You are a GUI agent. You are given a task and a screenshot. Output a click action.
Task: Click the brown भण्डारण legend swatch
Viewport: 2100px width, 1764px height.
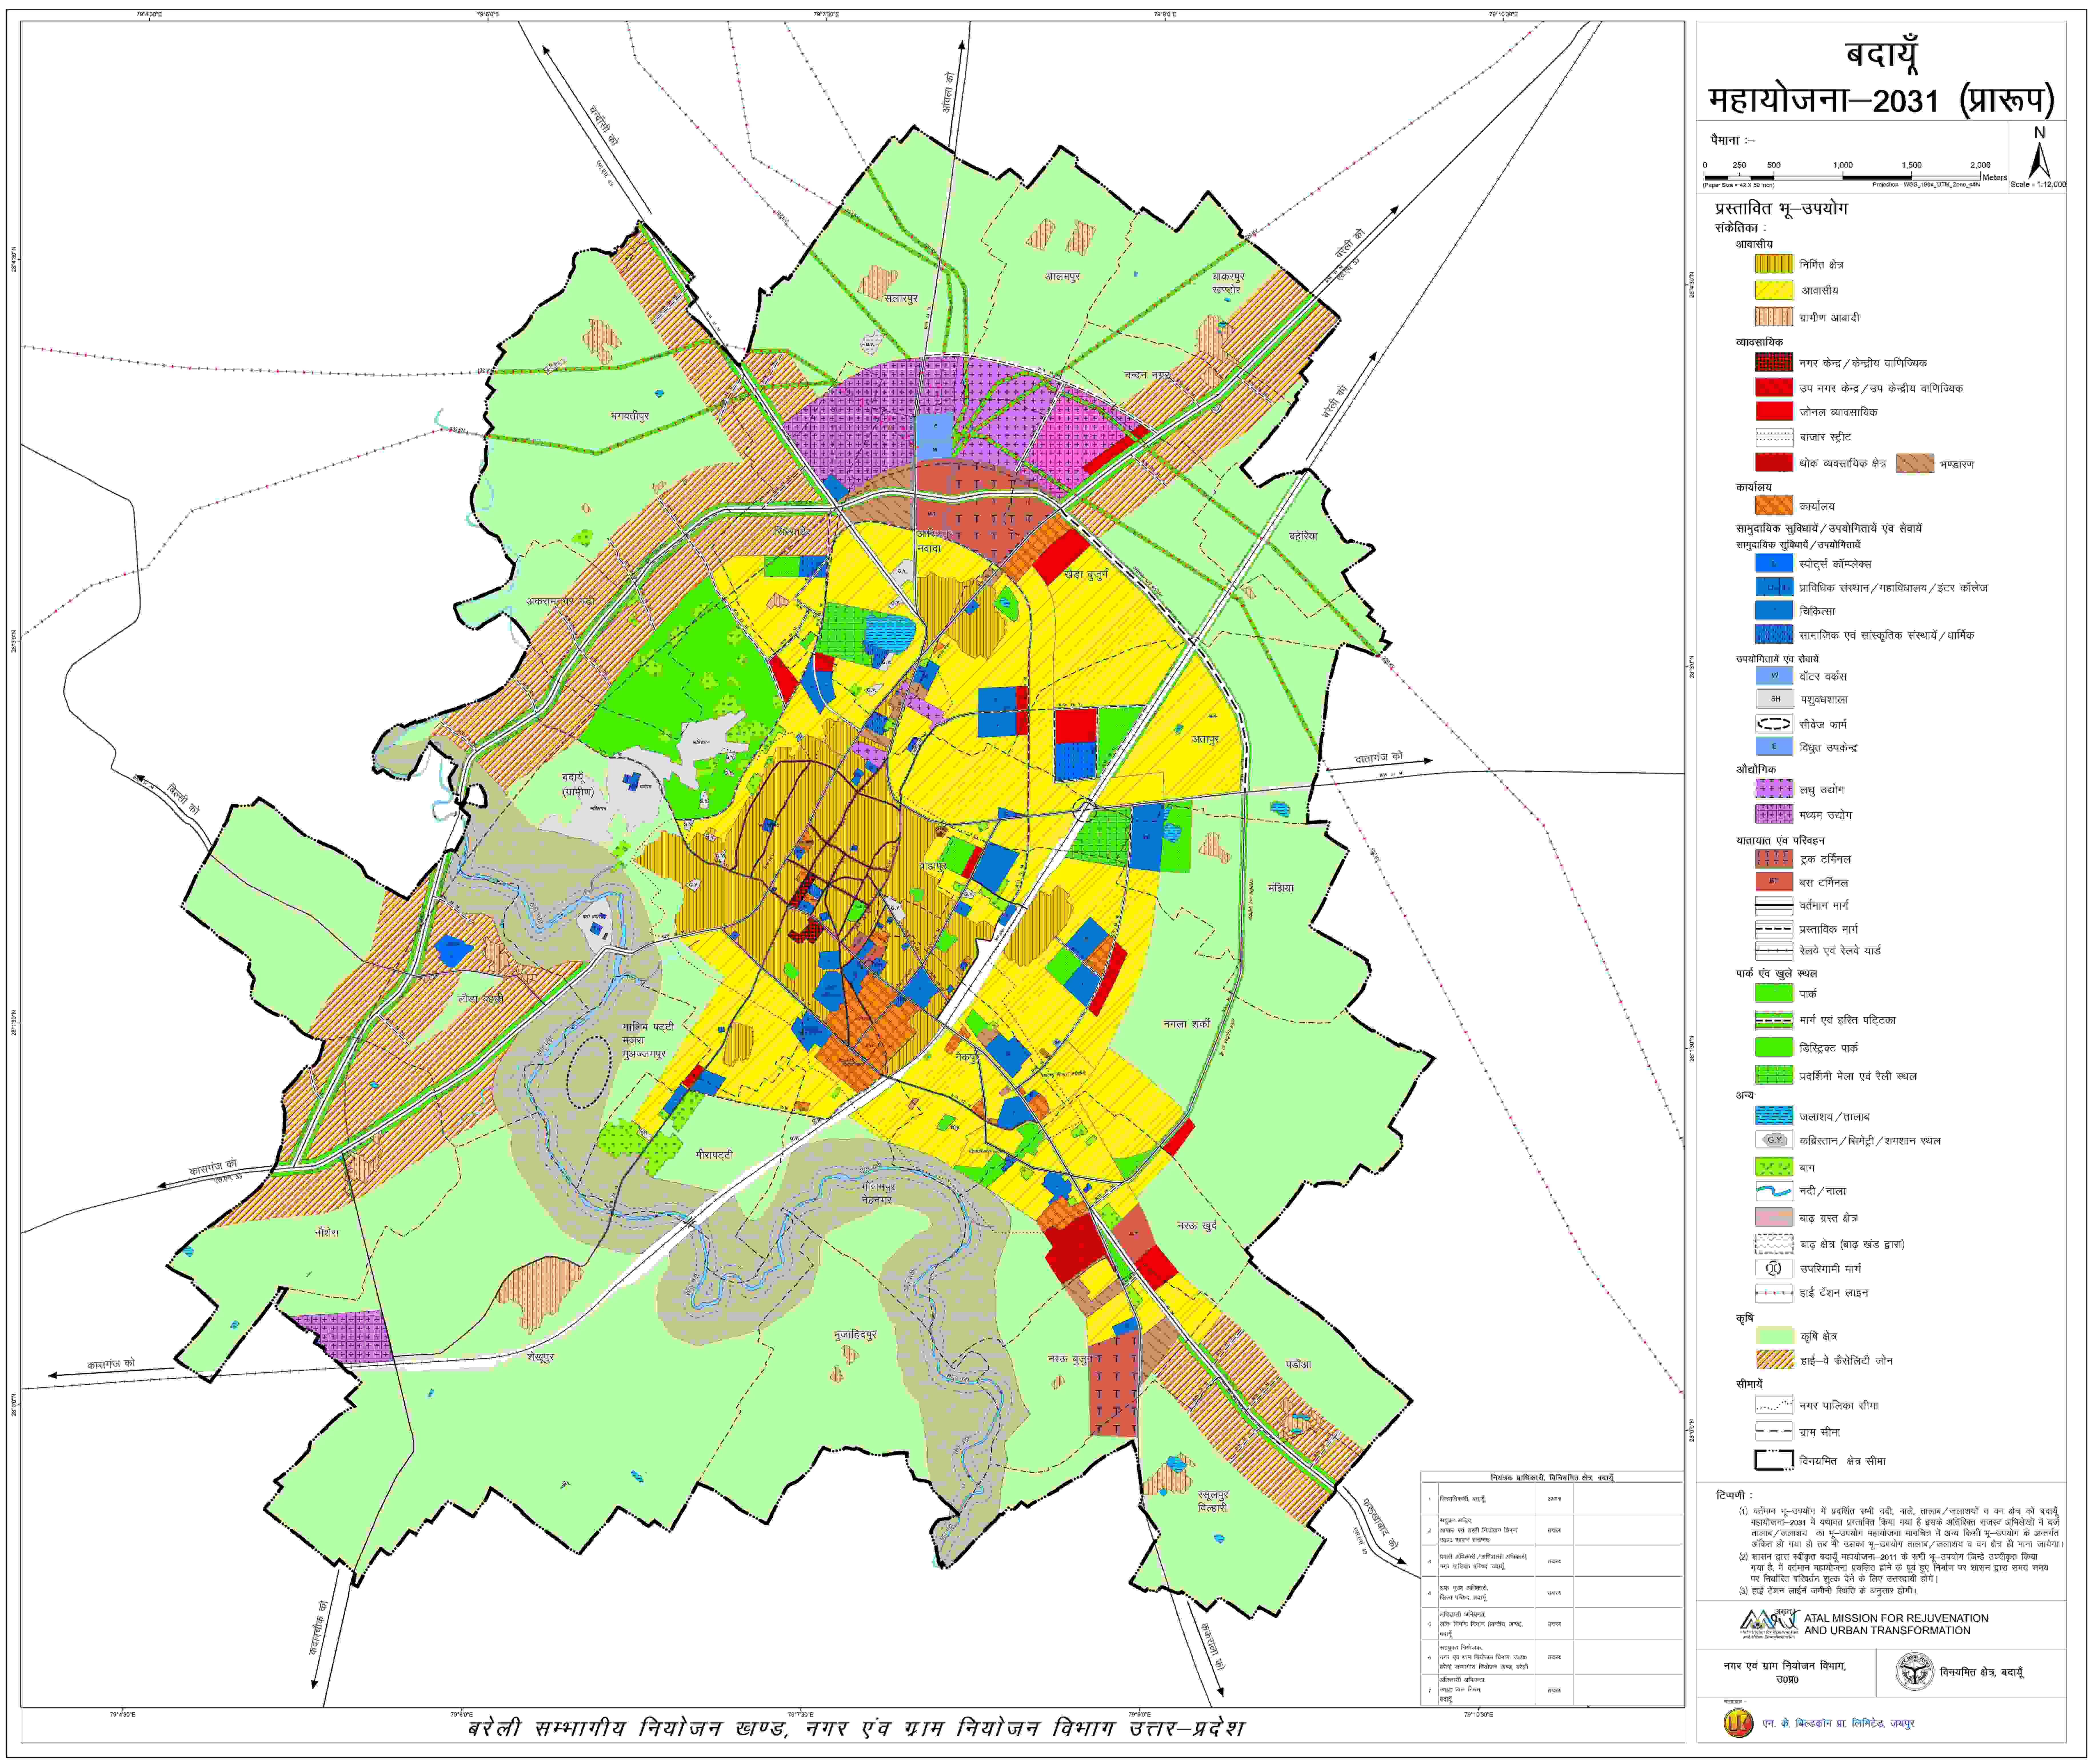click(x=1915, y=463)
